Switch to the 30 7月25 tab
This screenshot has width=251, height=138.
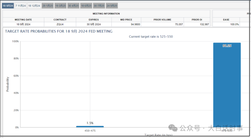(x=99, y=6)
